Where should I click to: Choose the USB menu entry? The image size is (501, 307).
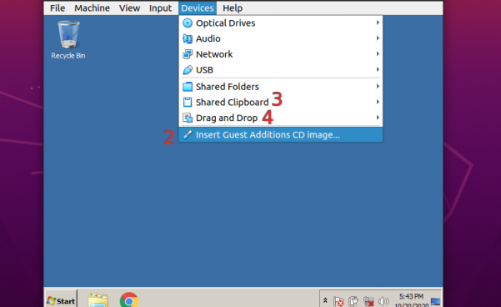(x=281, y=70)
